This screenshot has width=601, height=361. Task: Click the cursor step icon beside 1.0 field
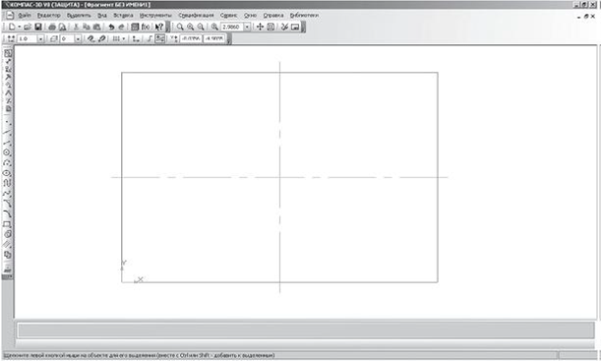11,38
